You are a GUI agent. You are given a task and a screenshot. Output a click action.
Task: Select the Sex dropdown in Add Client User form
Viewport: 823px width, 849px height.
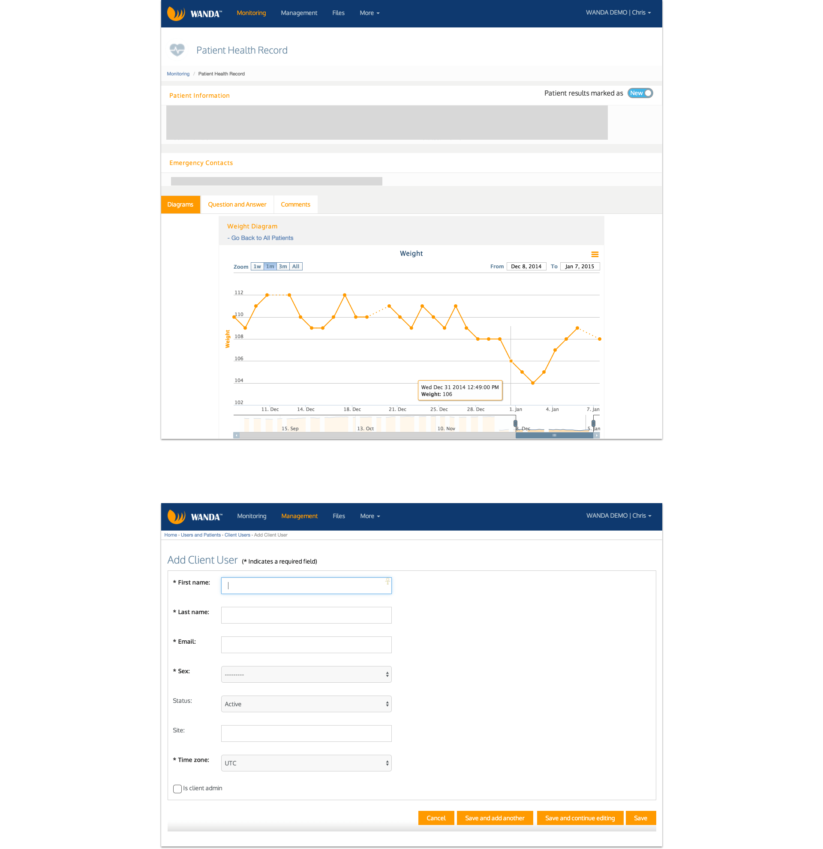[x=306, y=672]
